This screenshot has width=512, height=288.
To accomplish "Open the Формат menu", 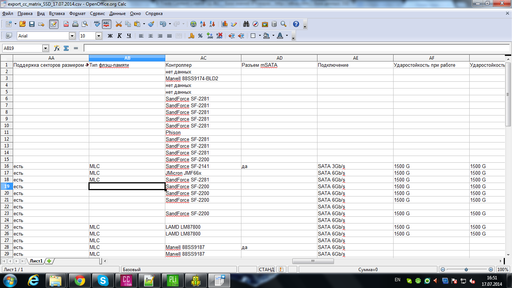I will [x=78, y=13].
